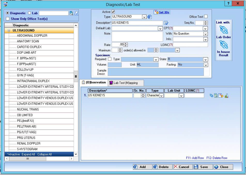Image resolution: width=246 pixels, height=175 pixels.
Task: Click the In house Result chain icon
Action: (x=224, y=45)
